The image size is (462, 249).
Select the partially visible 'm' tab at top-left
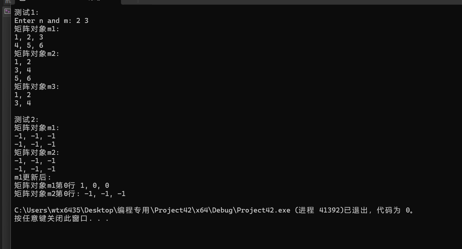coord(8,2)
